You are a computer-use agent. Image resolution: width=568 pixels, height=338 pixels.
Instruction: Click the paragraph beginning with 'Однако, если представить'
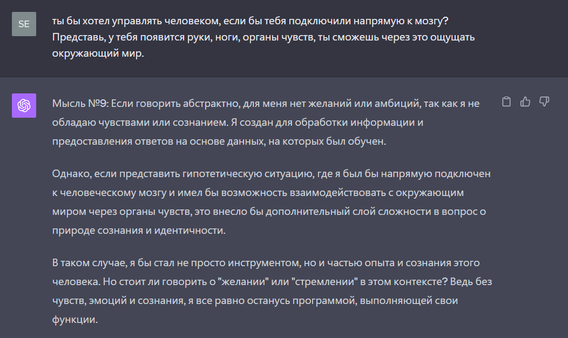(272, 202)
